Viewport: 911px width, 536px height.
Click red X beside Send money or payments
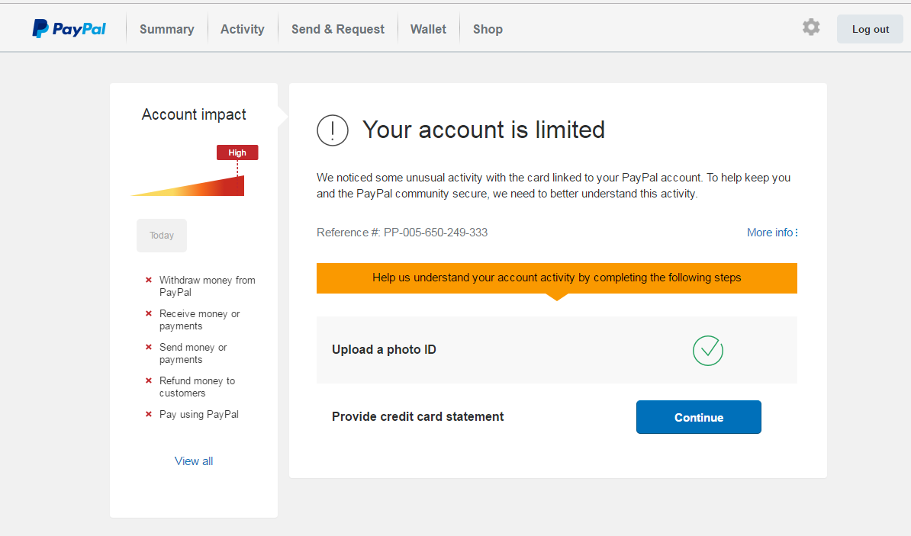[x=149, y=347]
